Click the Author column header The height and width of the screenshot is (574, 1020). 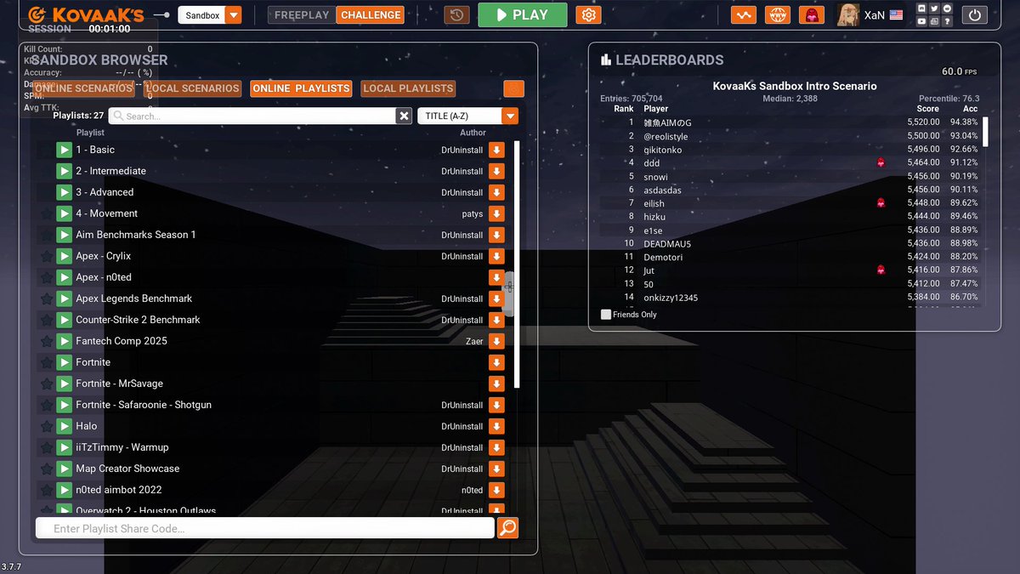(x=473, y=133)
